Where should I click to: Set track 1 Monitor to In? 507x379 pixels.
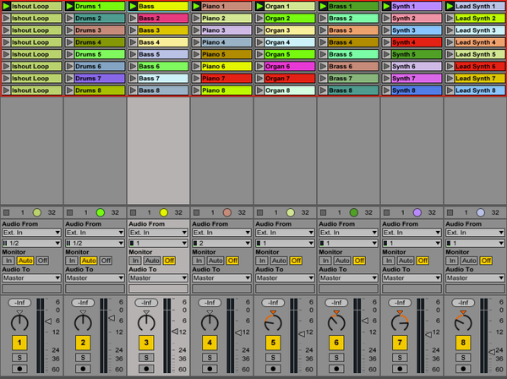(9, 261)
